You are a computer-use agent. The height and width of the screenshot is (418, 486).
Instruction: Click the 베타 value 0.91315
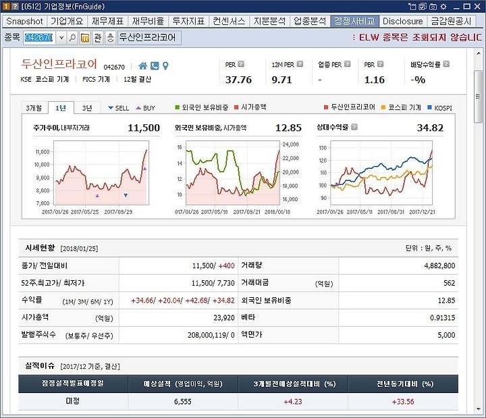pos(443,318)
